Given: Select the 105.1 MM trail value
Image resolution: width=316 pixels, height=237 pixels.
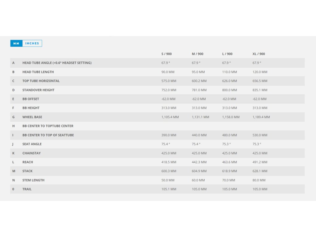Looking at the screenshot, I should click(169, 189).
